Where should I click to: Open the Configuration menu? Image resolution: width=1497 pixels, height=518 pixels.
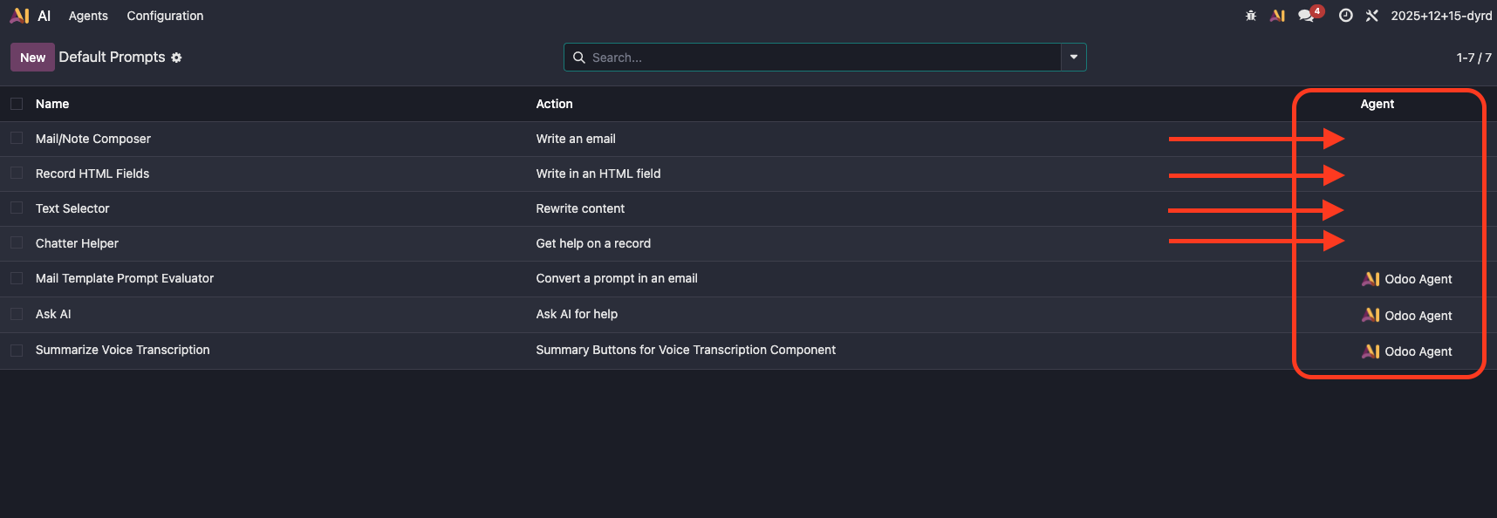tap(165, 16)
